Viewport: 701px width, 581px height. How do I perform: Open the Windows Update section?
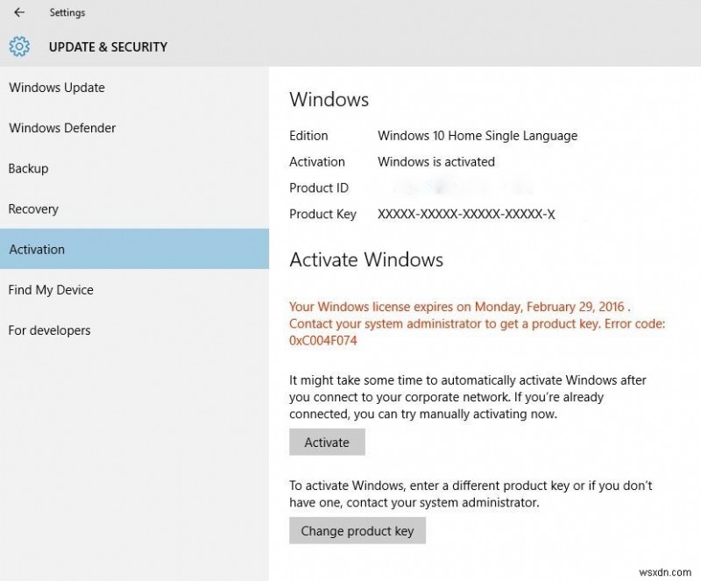pyautogui.click(x=56, y=88)
